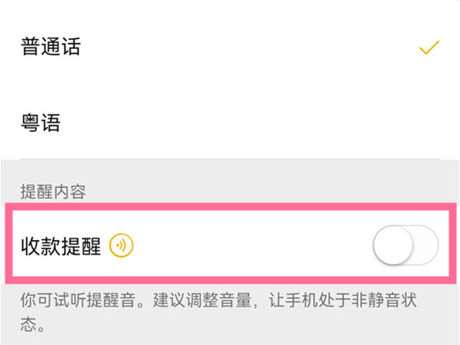Select 普通话 as the voice language

50,48
